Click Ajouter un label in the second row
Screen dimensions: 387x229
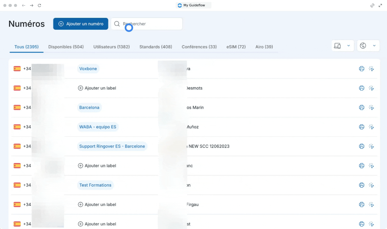click(x=97, y=88)
